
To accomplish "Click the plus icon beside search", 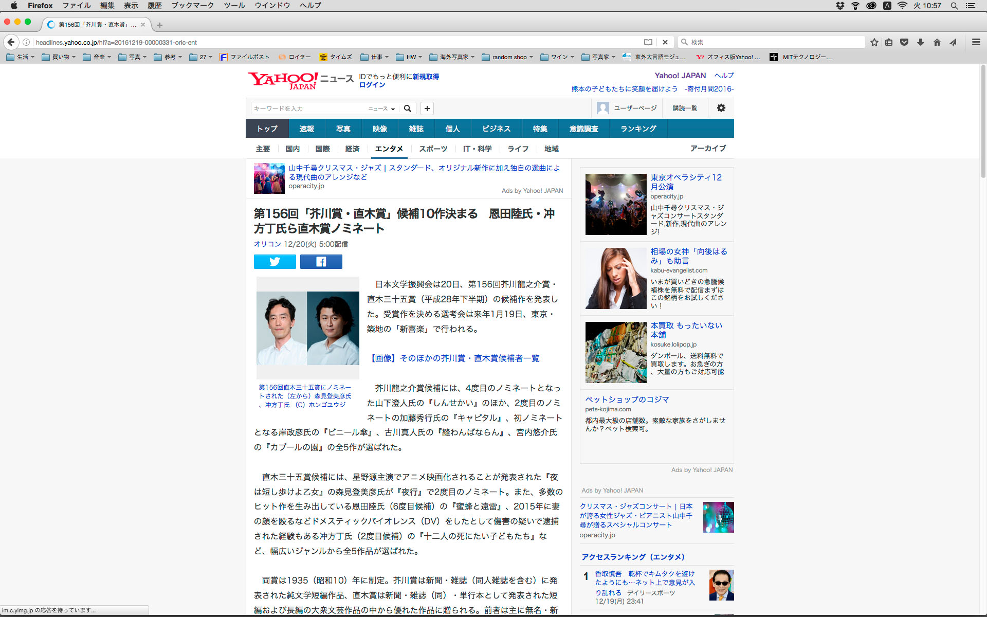I will point(427,108).
